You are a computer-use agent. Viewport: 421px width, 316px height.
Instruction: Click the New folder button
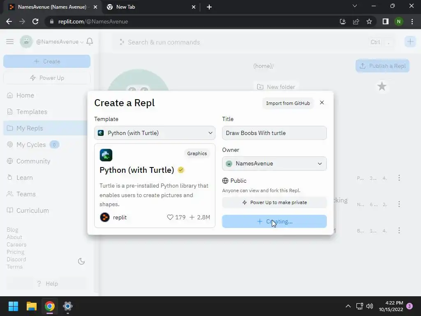click(276, 87)
